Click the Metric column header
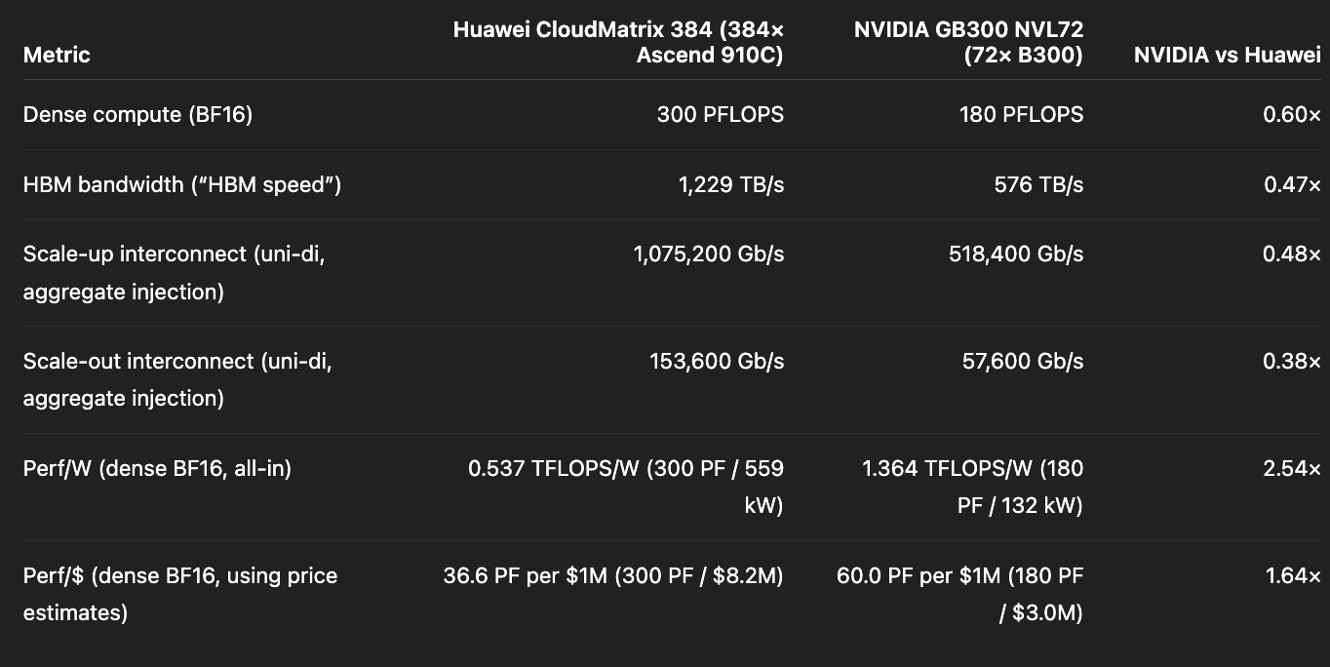1330x667 pixels. tap(57, 55)
